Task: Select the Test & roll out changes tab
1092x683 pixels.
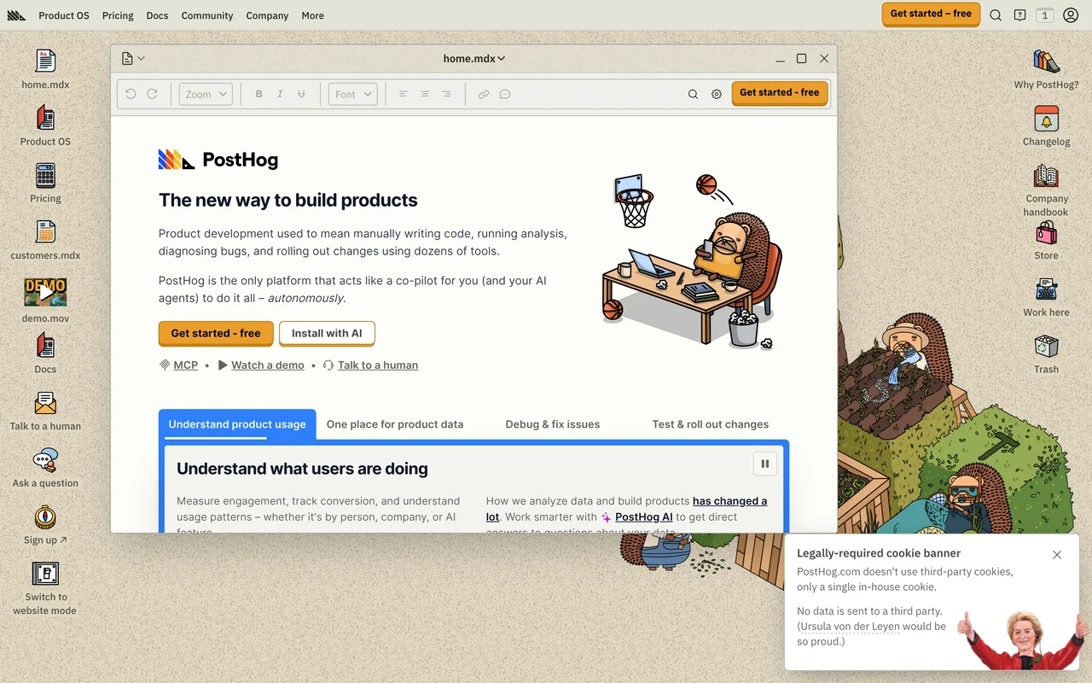Action: [x=711, y=424]
